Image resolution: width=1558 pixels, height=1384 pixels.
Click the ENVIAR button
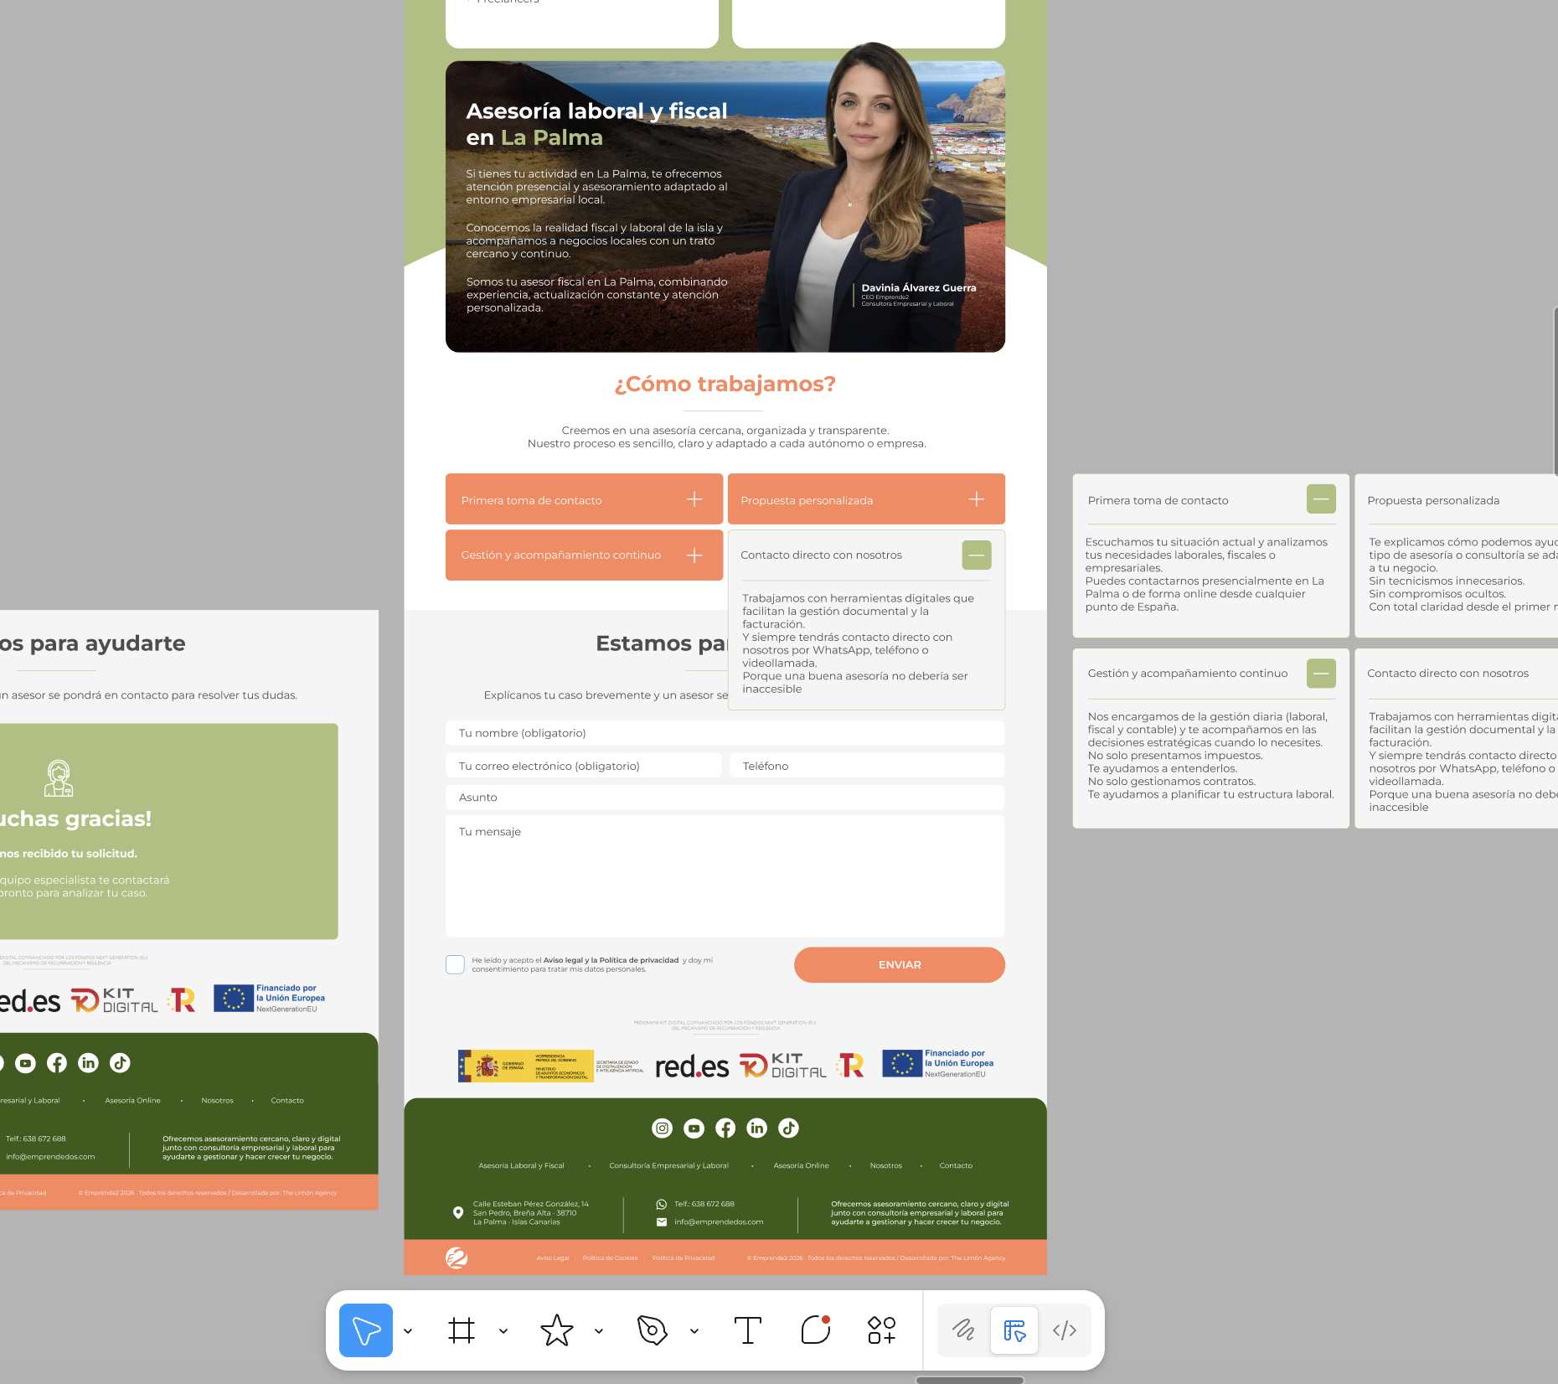pyautogui.click(x=900, y=964)
